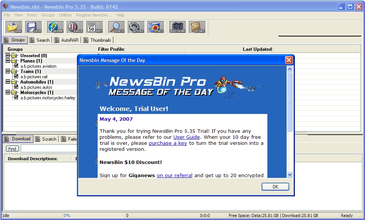
Task: Toggle checkbox for a.b.pictures.aviation
Action: coord(16,66)
